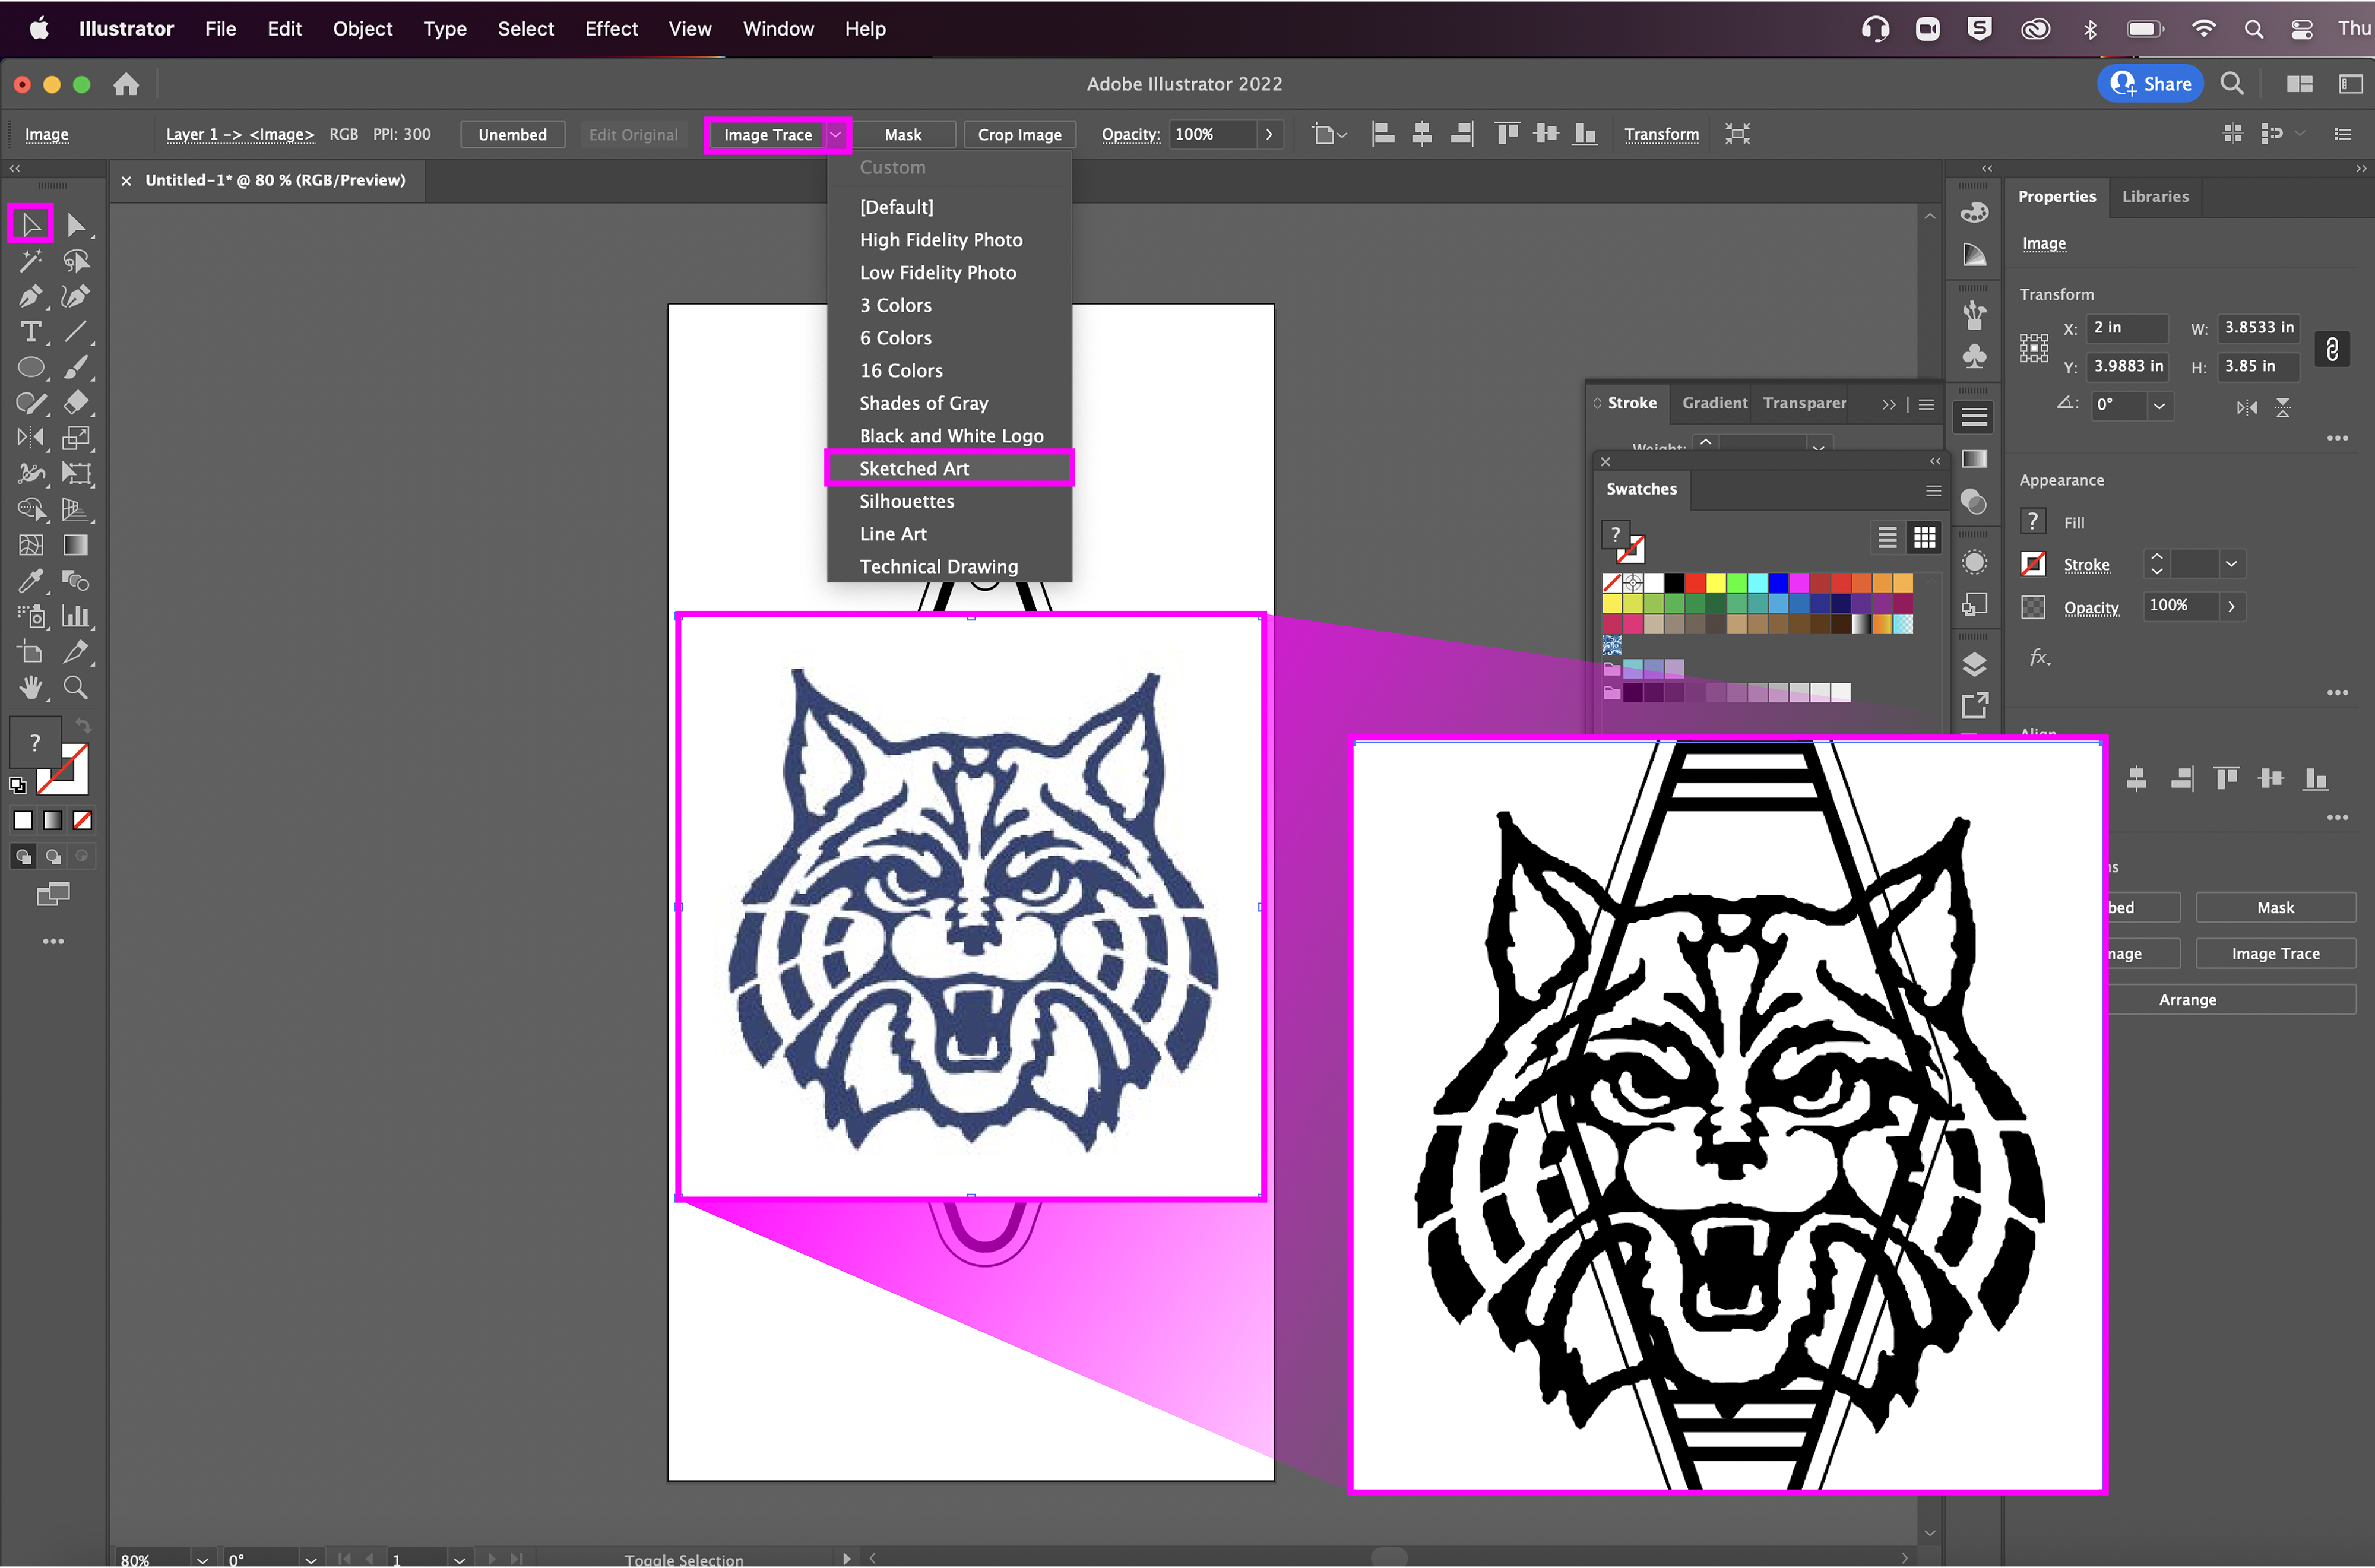This screenshot has height=1568, width=2375.
Task: Select the Zoom tool
Action: click(x=76, y=688)
